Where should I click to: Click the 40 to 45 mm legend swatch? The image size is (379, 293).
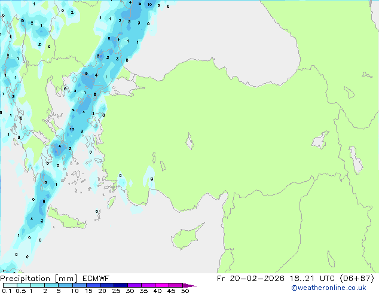(x=162, y=285)
